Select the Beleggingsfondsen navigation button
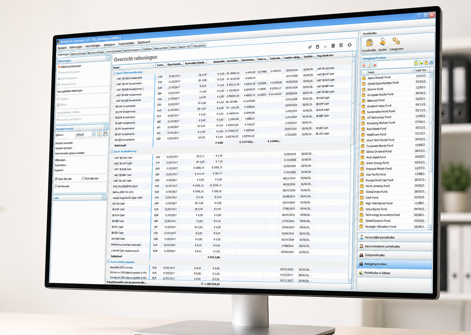The height and width of the screenshot is (335, 471). (394, 264)
